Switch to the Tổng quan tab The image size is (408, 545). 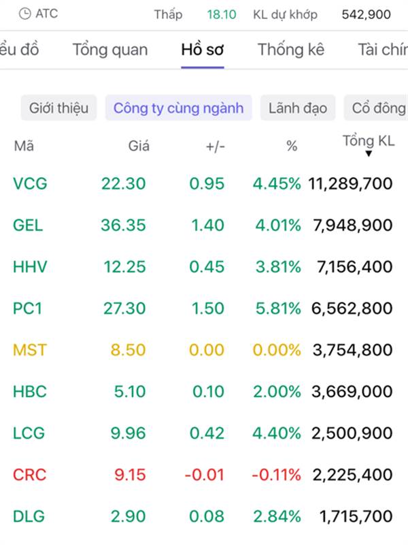pyautogui.click(x=110, y=50)
